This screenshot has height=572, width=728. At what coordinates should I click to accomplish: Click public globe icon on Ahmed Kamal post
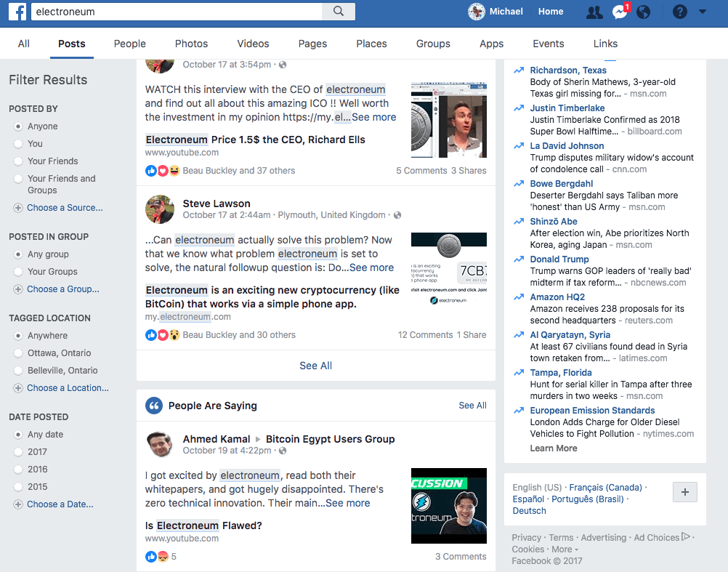point(283,451)
